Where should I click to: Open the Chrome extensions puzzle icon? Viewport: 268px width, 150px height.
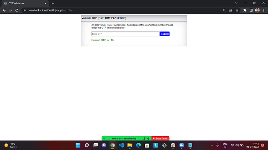point(245,10)
